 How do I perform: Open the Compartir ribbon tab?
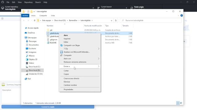[43, 16]
